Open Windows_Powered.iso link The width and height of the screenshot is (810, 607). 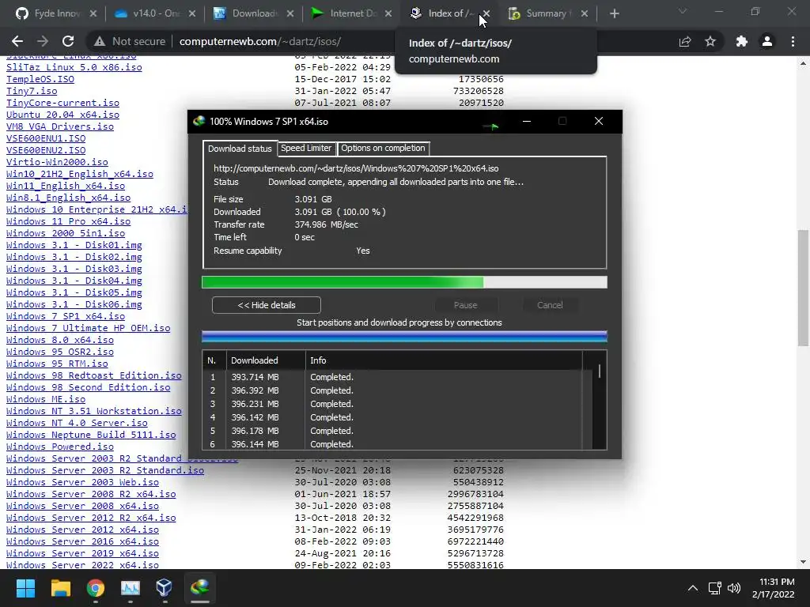click(x=60, y=447)
